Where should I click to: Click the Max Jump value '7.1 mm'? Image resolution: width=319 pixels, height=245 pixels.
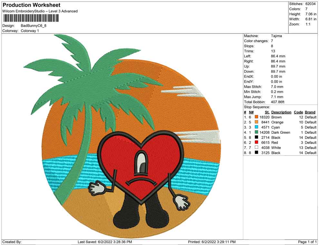(x=277, y=97)
